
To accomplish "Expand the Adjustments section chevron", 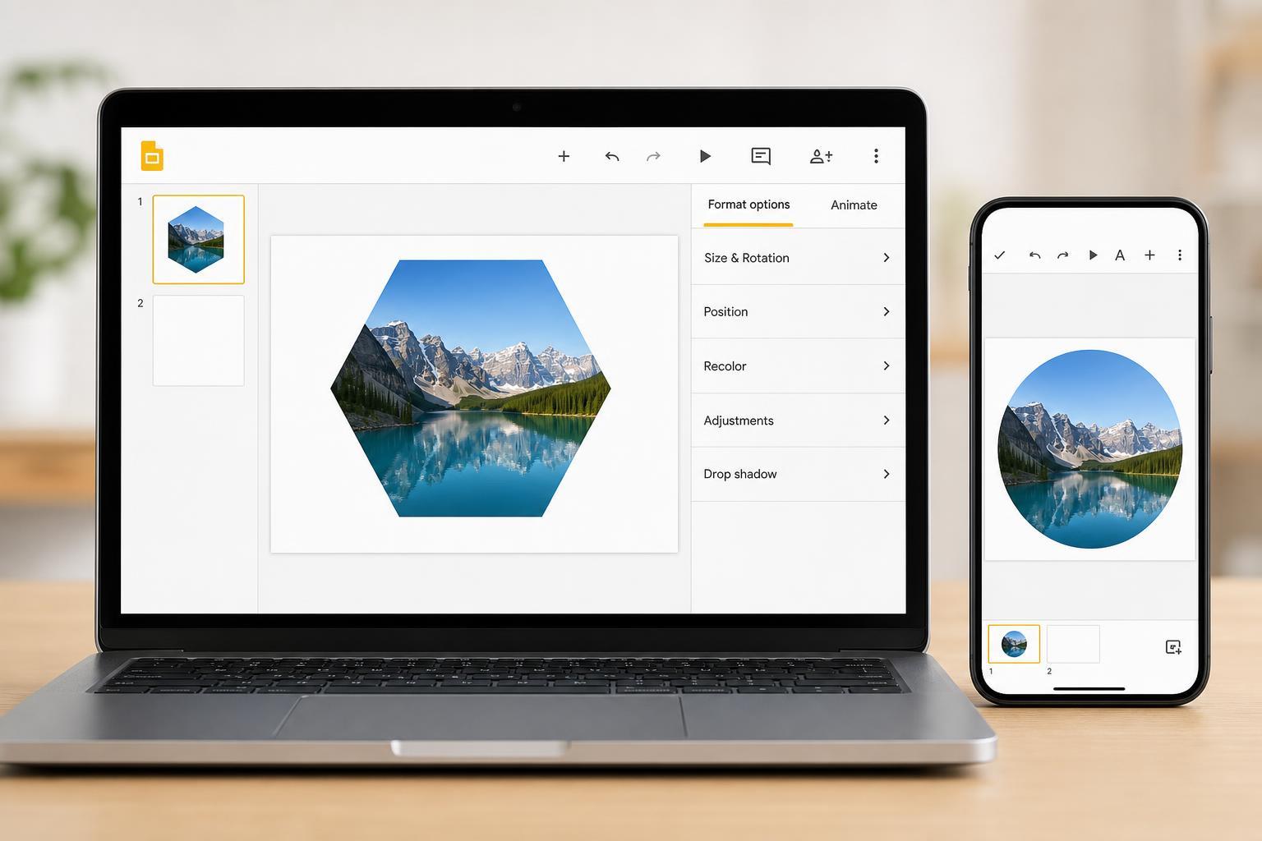I will tap(887, 420).
